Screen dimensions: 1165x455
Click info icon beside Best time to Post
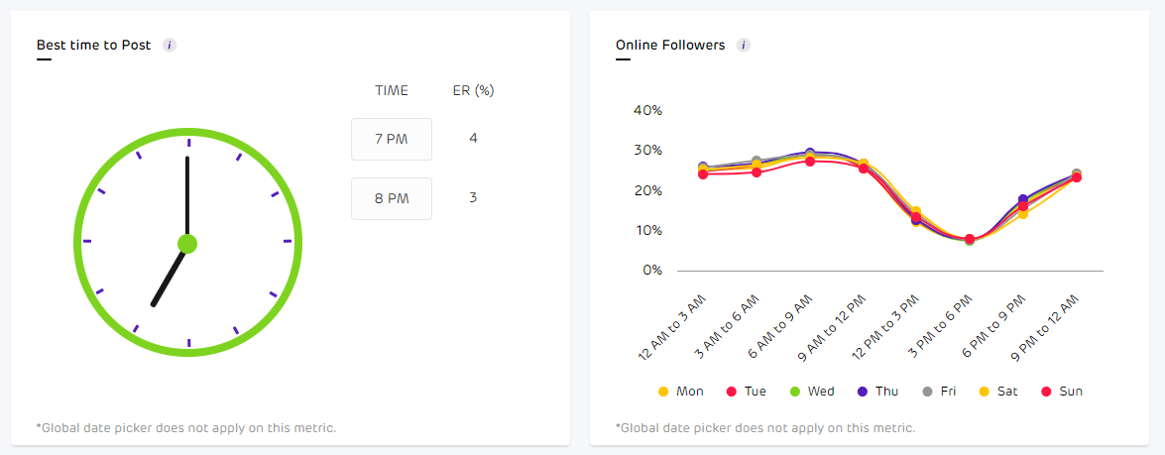tap(170, 46)
